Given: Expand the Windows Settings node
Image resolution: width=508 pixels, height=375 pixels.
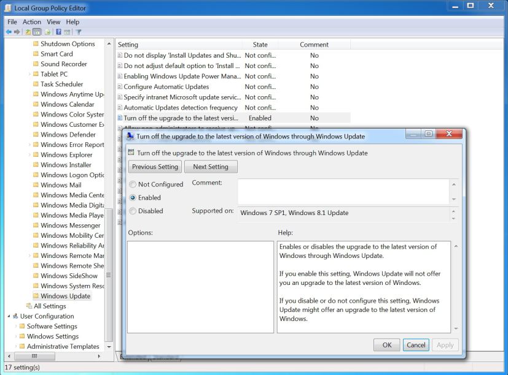Looking at the screenshot, I should 16,336.
